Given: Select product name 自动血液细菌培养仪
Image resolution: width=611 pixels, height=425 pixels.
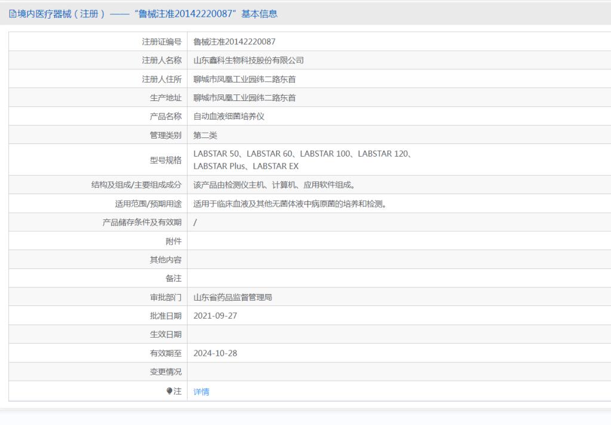Looking at the screenshot, I should point(229,116).
